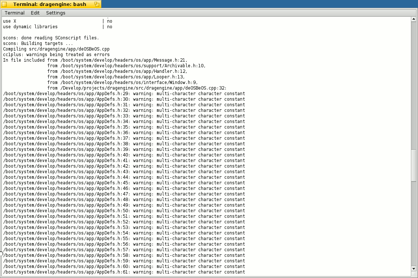Click the AppDefs.h:48 warning line
Screen dimensions: 418x278
click(124, 200)
